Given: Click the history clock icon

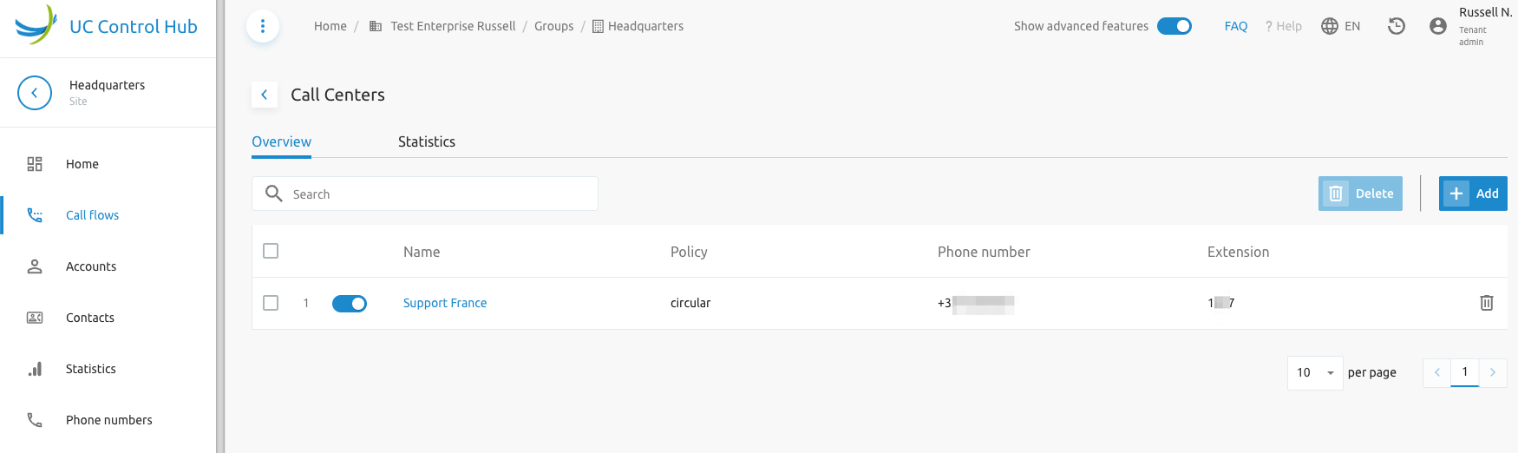Looking at the screenshot, I should tap(1397, 26).
